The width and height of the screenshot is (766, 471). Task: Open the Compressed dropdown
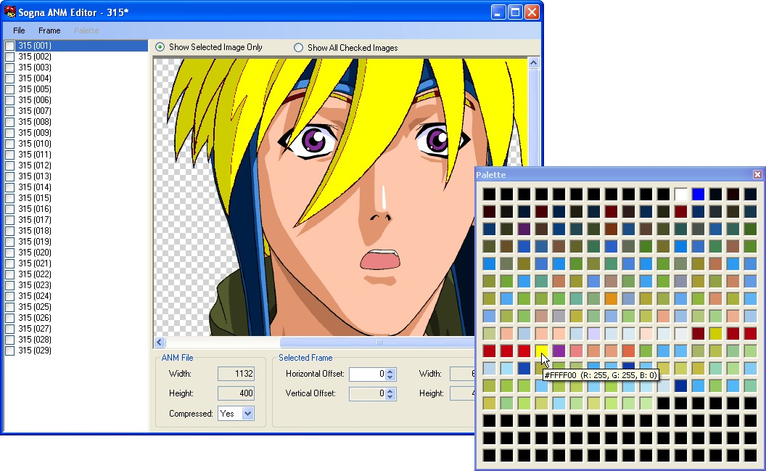tap(247, 414)
